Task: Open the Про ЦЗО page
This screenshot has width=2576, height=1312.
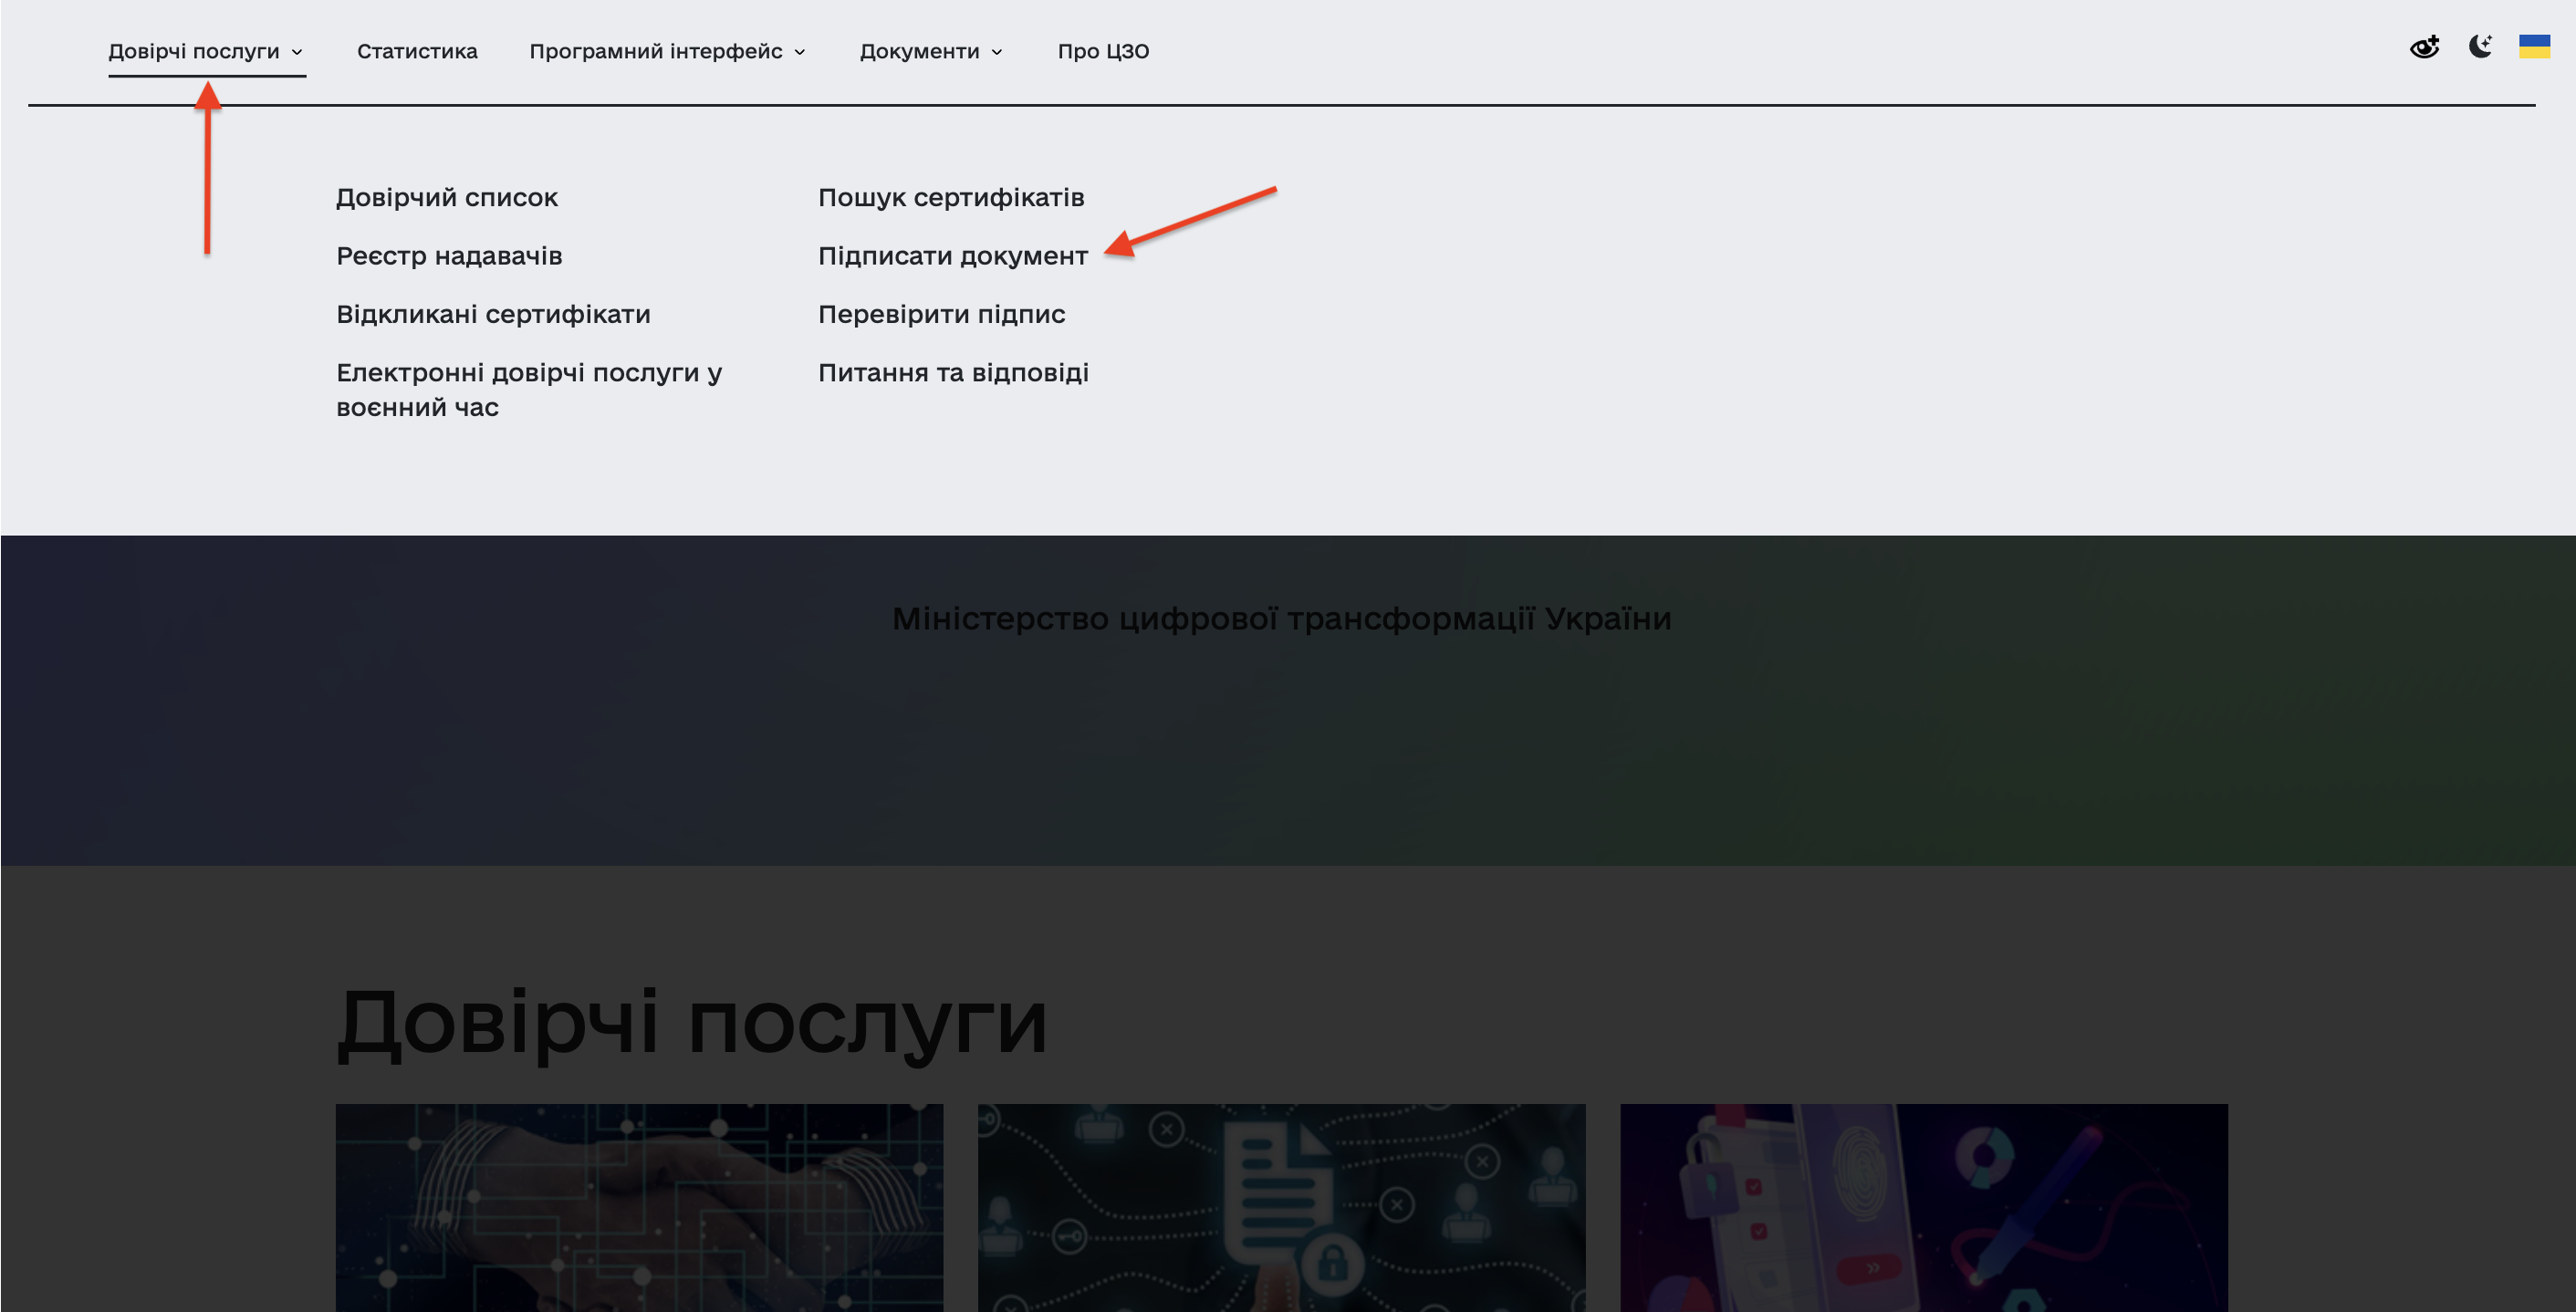Action: point(1103,51)
